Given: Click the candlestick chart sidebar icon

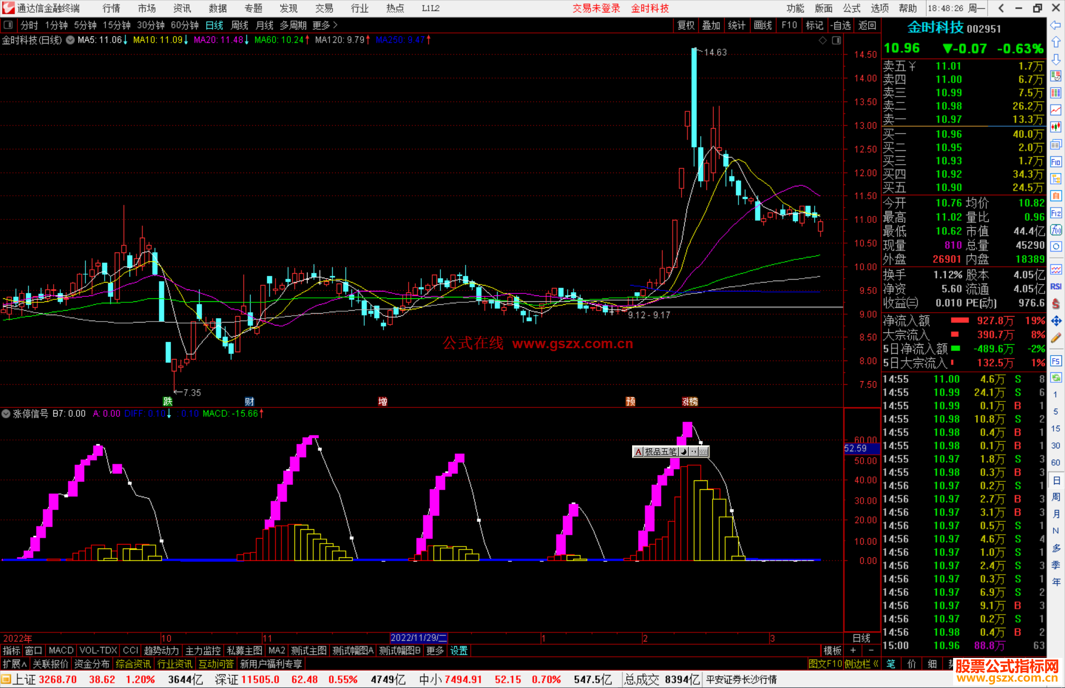Looking at the screenshot, I should (x=1056, y=127).
